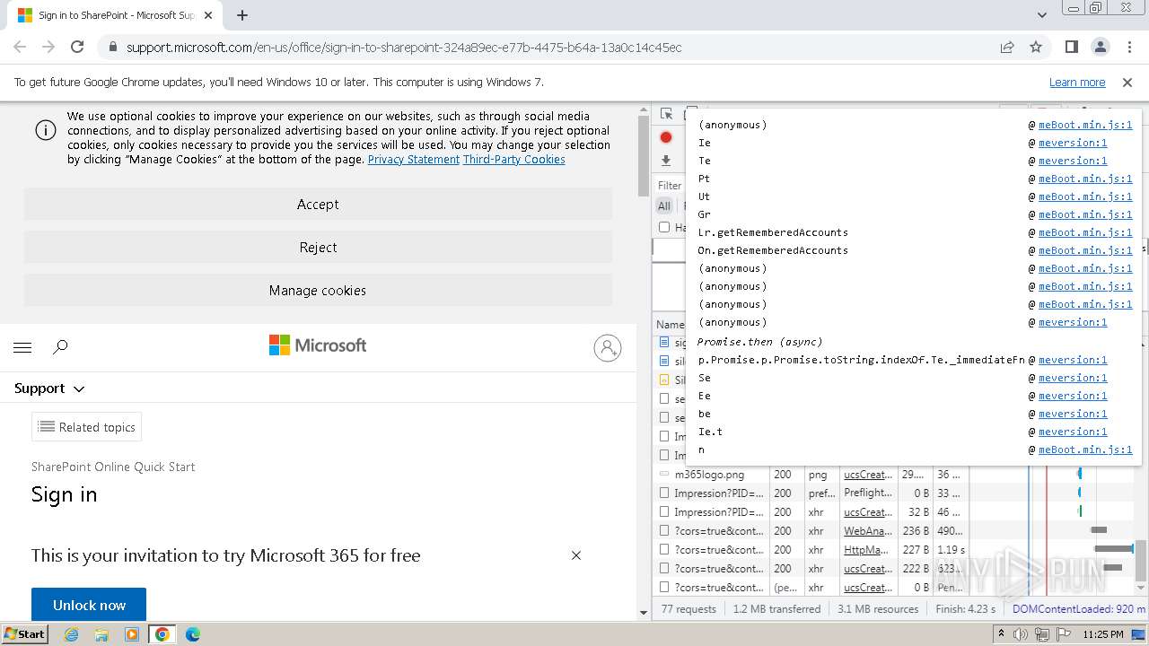Image resolution: width=1149 pixels, height=646 pixels.
Task: Open the HttpMa... initiator link
Action: click(868, 550)
